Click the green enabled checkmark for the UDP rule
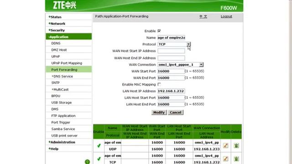Screen dimensions: 292x164 point(99,146)
